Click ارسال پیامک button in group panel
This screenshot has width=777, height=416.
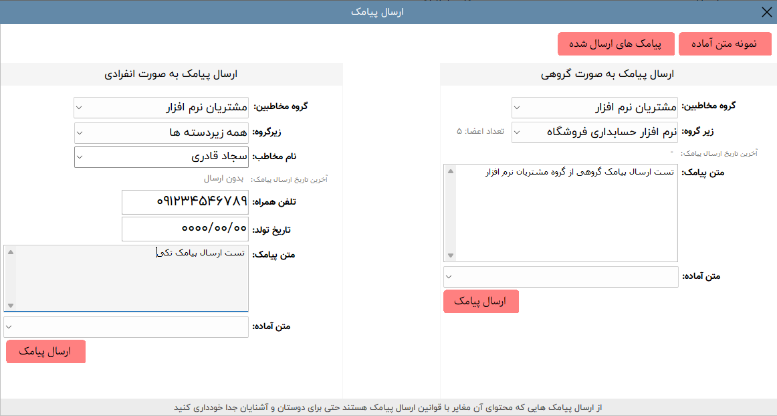[x=480, y=302]
